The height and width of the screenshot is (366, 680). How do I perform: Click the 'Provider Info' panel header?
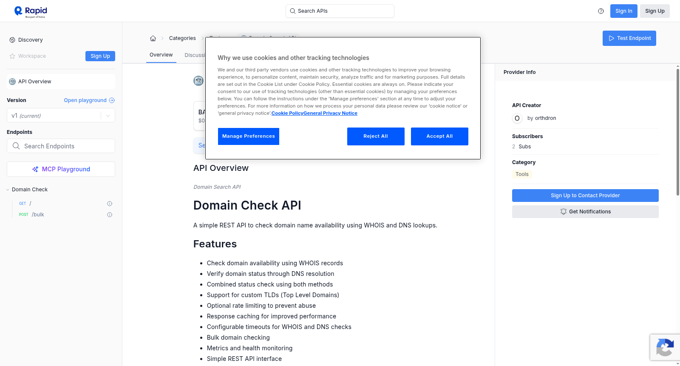tap(519, 72)
